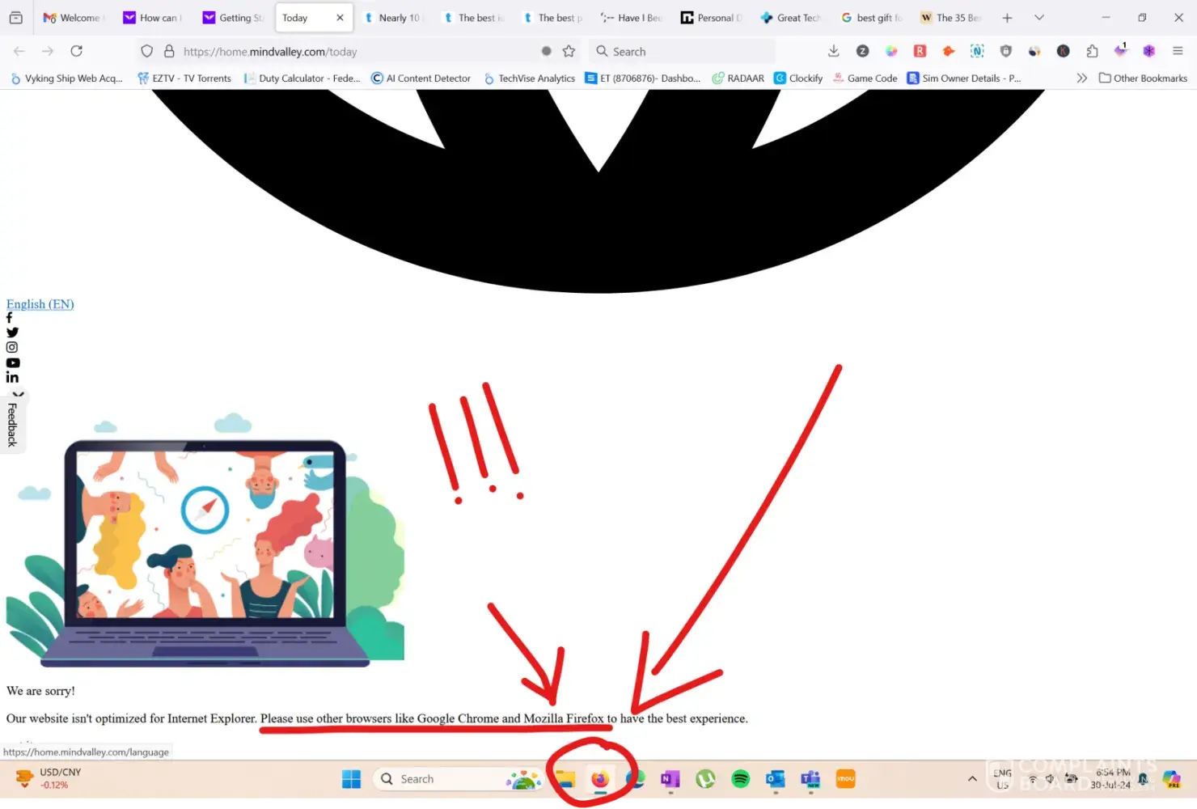
Task: Open File Explorer from the taskbar
Action: pyautogui.click(x=565, y=779)
